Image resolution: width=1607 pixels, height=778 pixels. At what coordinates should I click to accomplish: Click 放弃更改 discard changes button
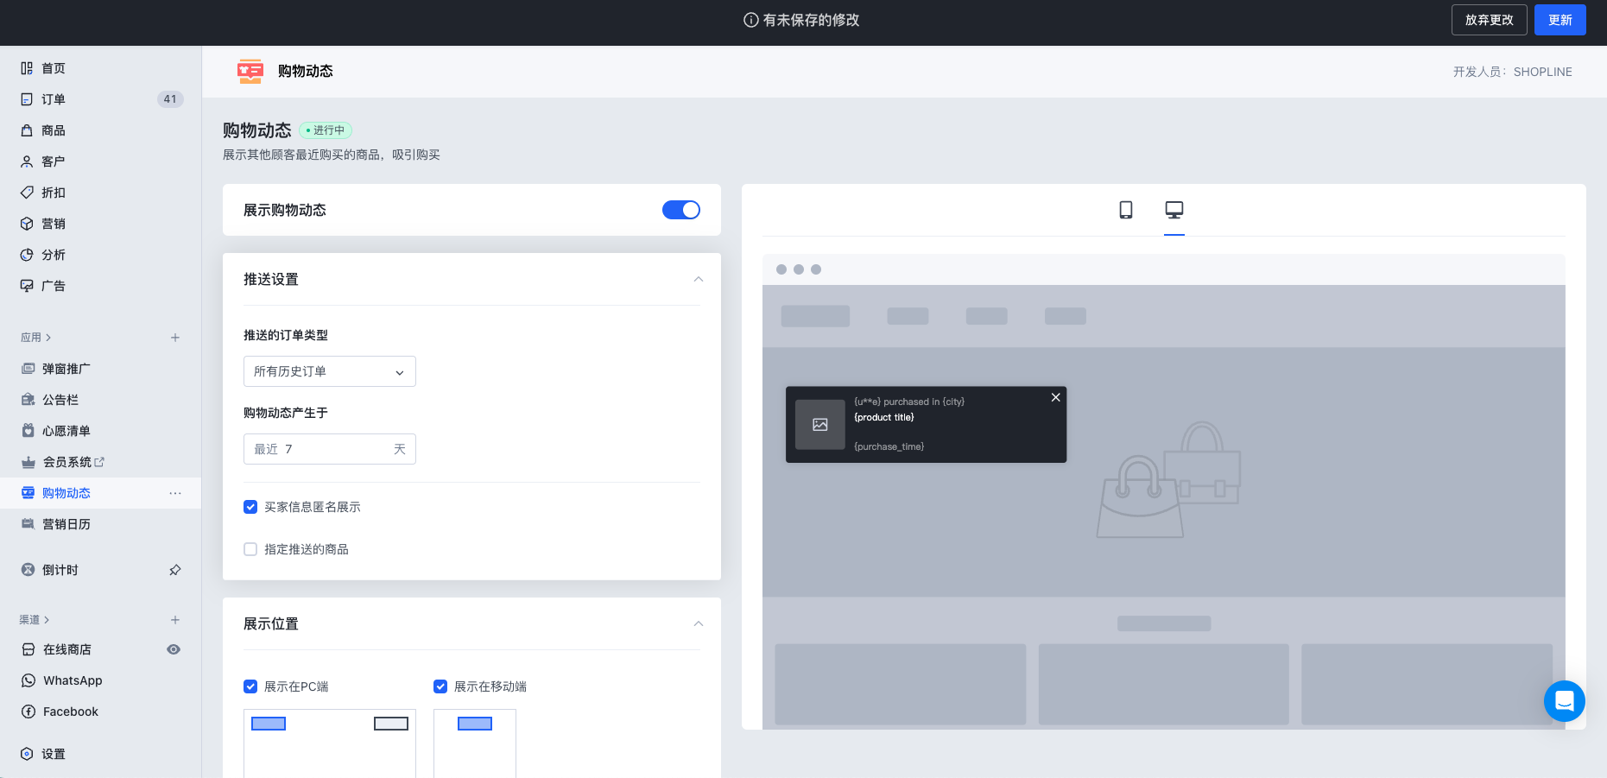pos(1490,20)
